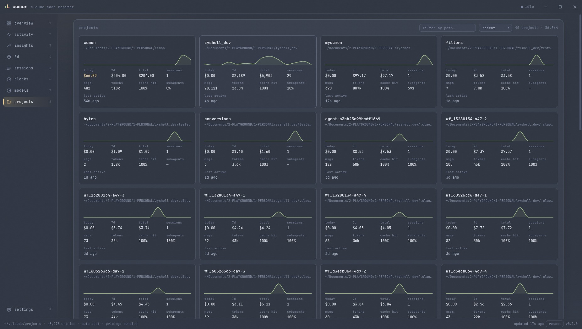Screen dimensions: 582x329
Task: Click the $66.09 today cost in ccmon
Action: click(90, 76)
